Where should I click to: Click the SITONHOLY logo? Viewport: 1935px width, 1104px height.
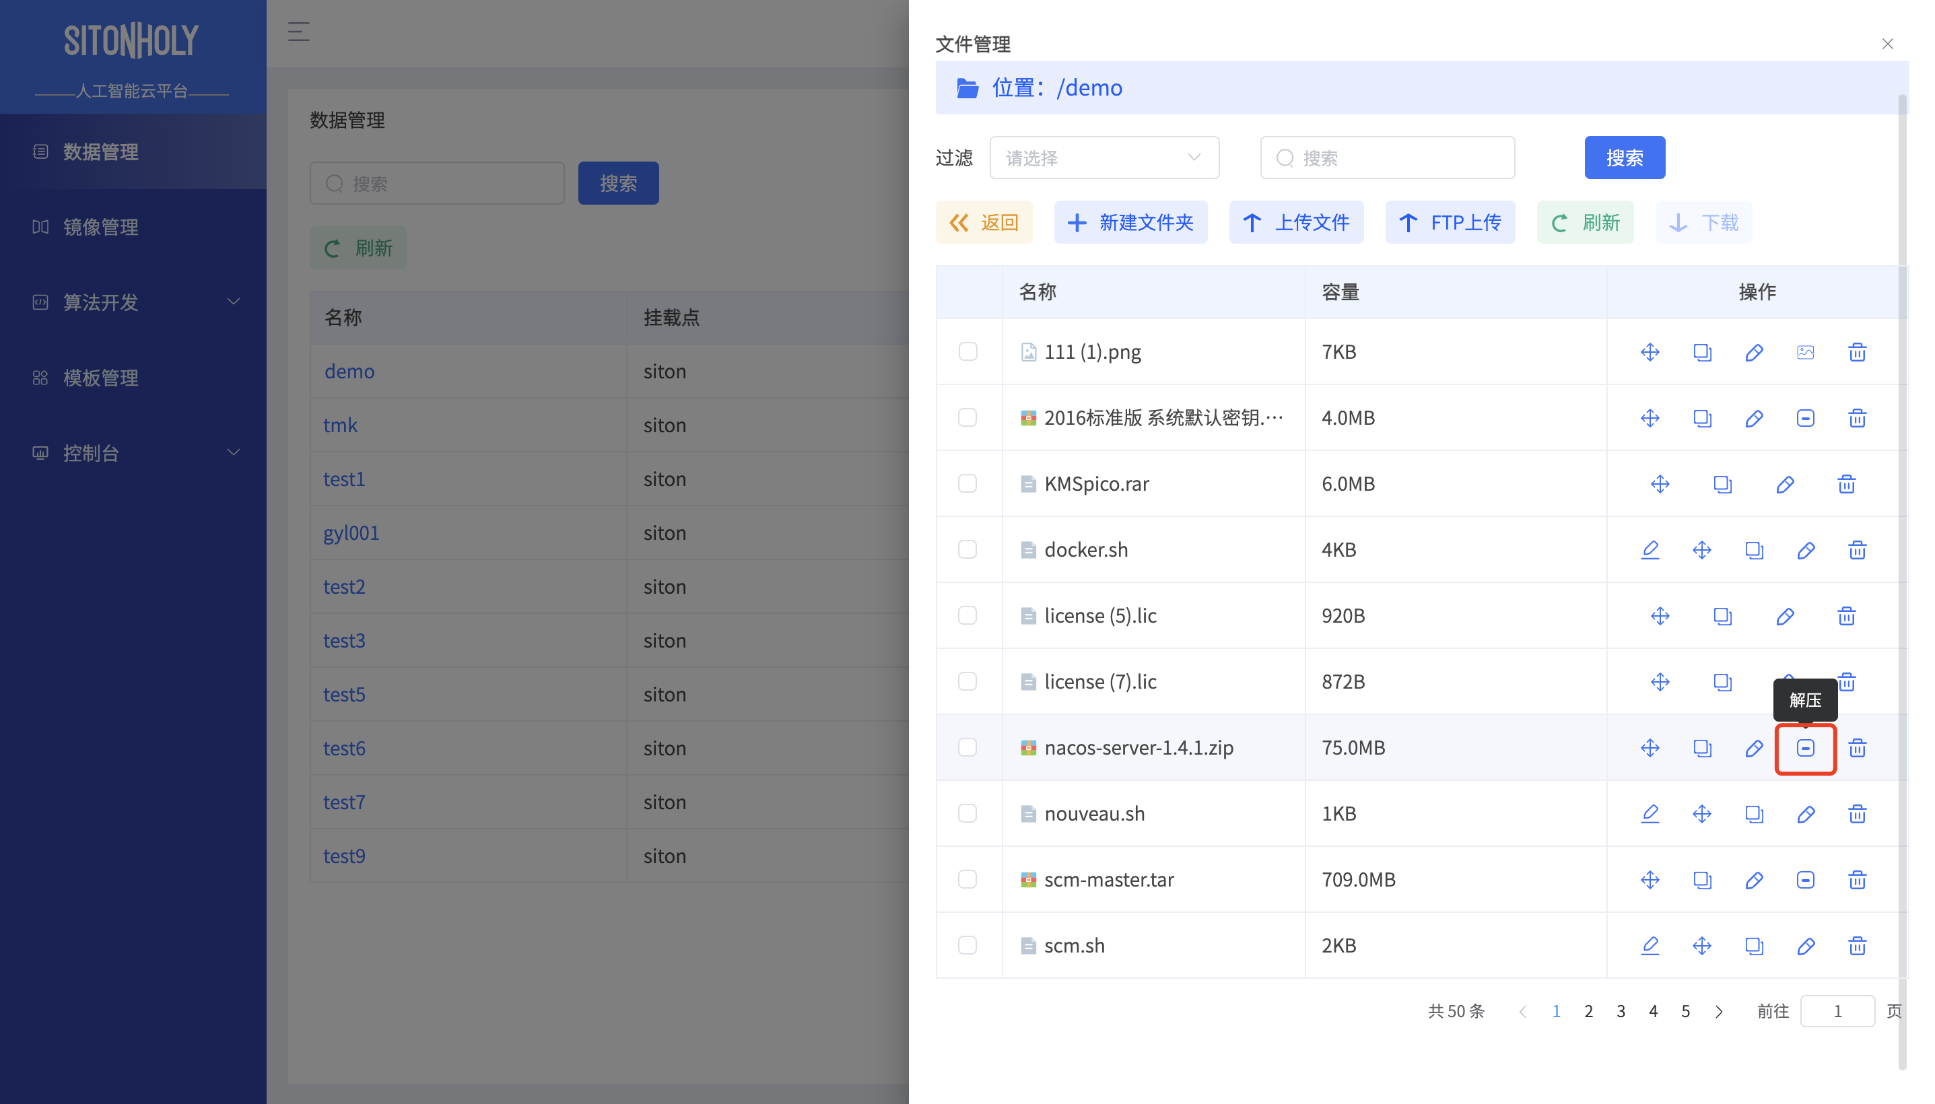(x=131, y=40)
